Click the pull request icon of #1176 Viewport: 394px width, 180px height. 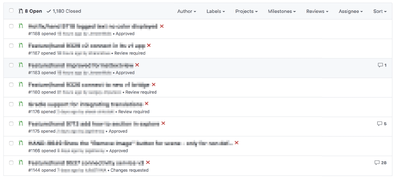[21, 104]
